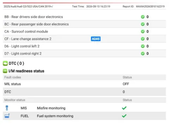Click the DTC count row showing 0

[84, 92]
